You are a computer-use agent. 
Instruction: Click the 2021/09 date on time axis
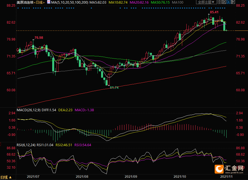(131, 176)
